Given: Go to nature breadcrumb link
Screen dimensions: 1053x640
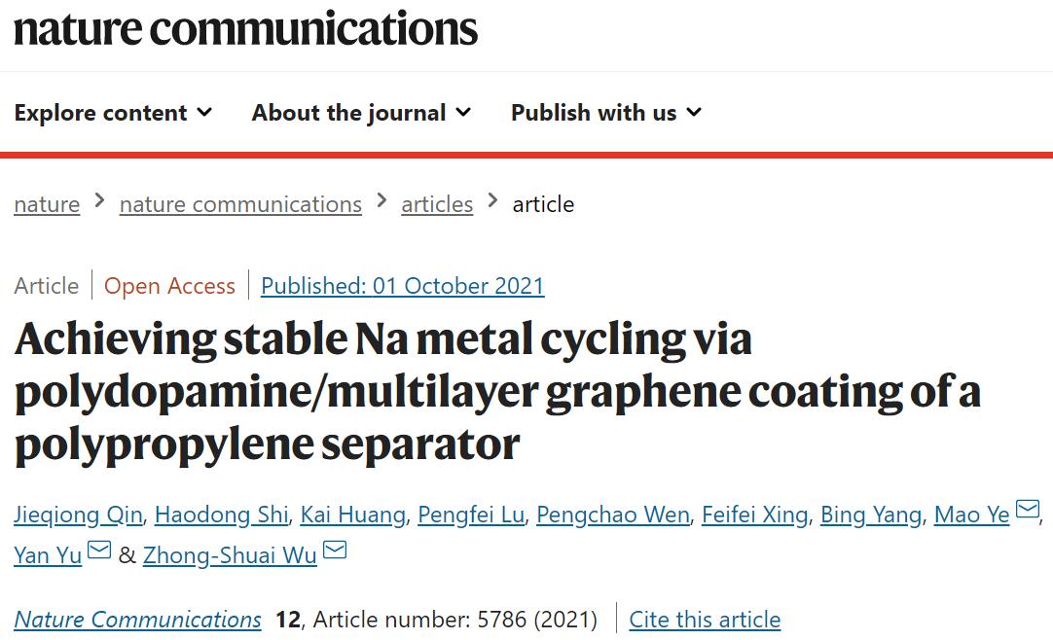Looking at the screenshot, I should click(x=47, y=204).
